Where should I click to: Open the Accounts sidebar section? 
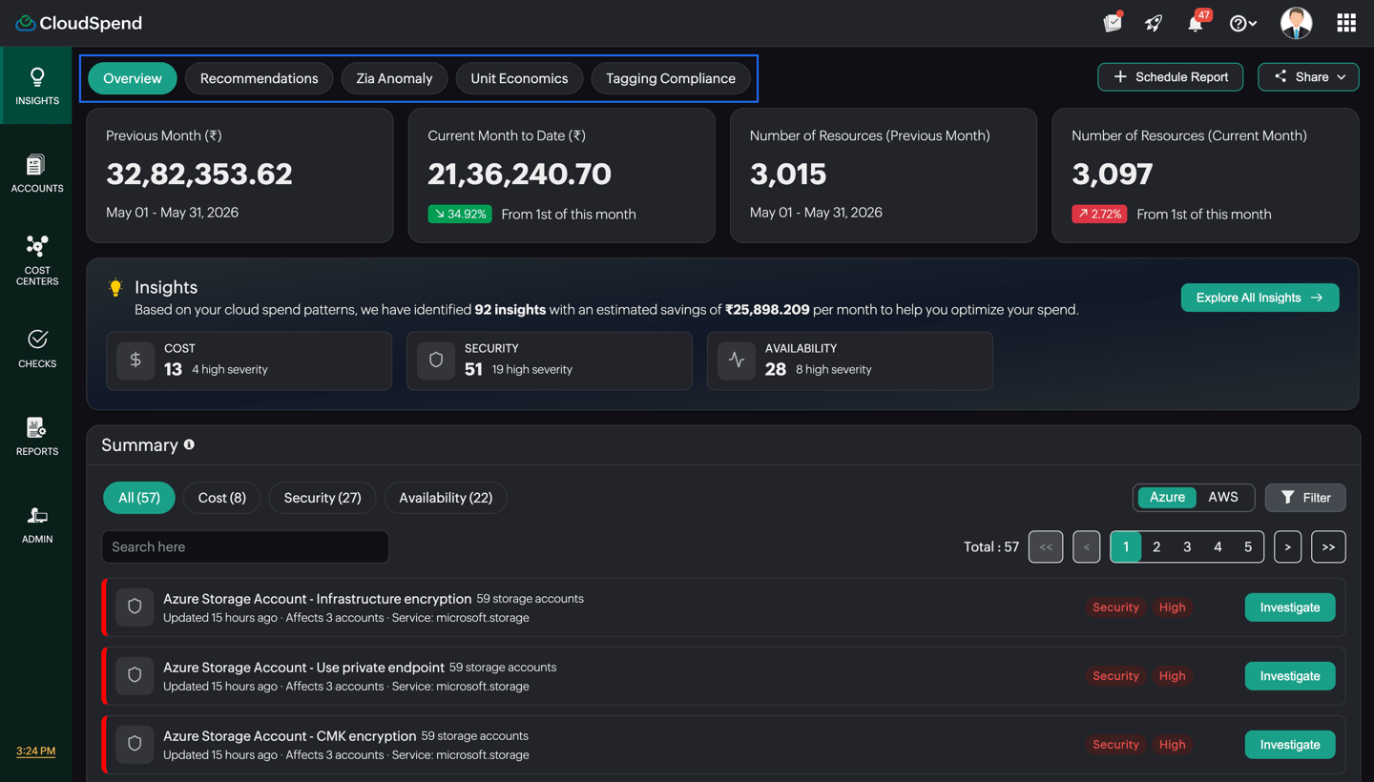coord(36,174)
